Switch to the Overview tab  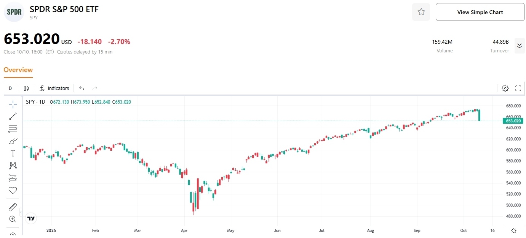[x=18, y=70]
